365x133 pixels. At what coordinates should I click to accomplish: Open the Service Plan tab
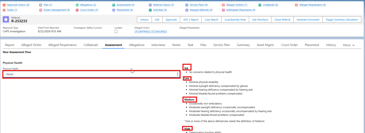[x=222, y=45]
